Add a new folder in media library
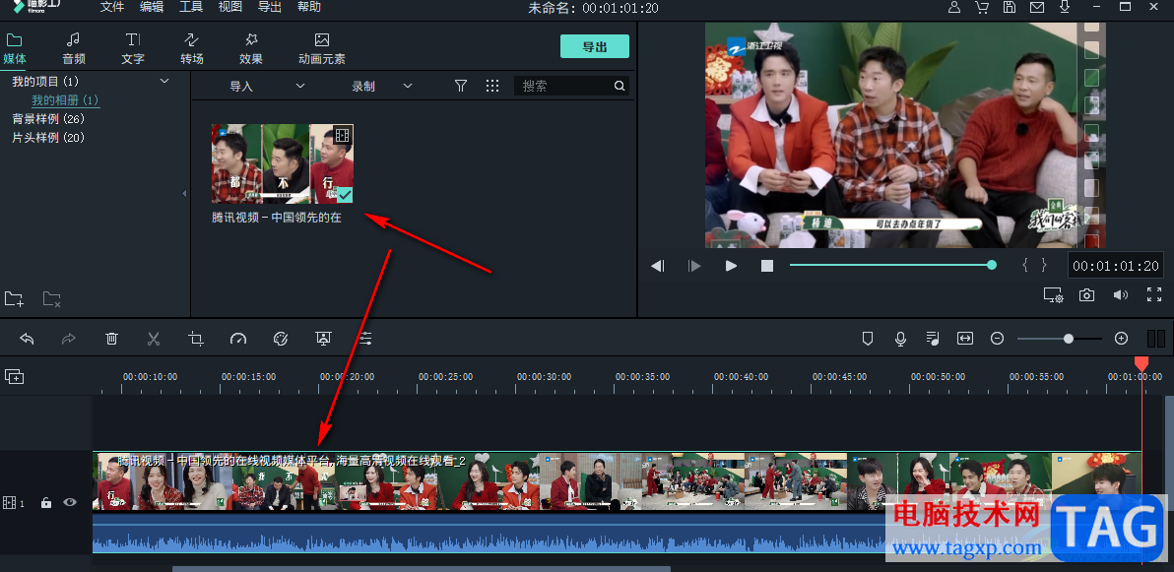 coord(14,298)
